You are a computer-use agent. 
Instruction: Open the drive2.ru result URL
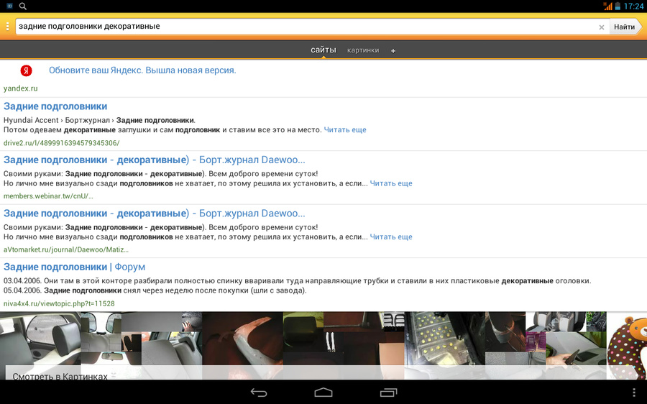[x=62, y=143]
